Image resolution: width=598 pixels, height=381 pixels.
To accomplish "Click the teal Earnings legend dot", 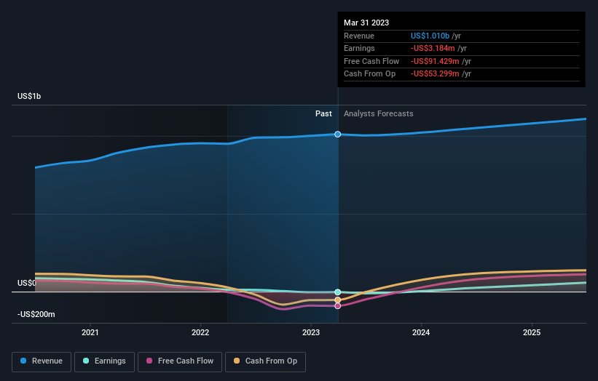I will point(86,361).
